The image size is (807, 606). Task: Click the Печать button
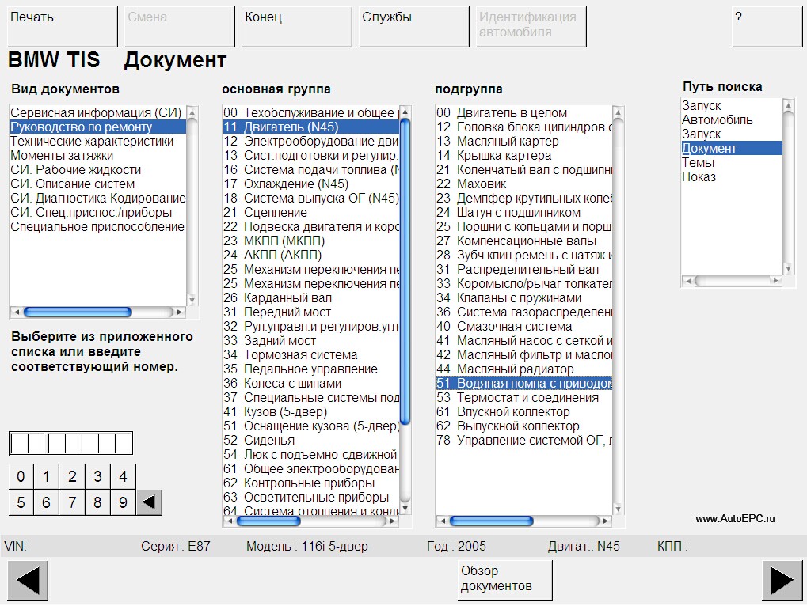pyautogui.click(x=63, y=26)
